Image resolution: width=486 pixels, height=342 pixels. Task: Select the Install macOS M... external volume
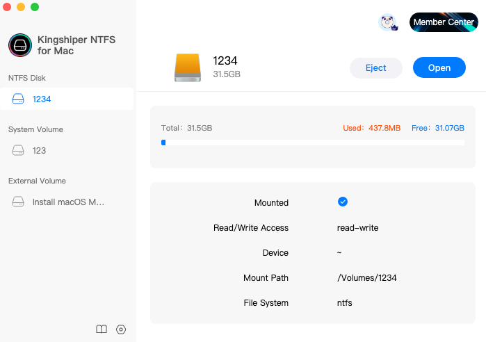click(x=67, y=202)
